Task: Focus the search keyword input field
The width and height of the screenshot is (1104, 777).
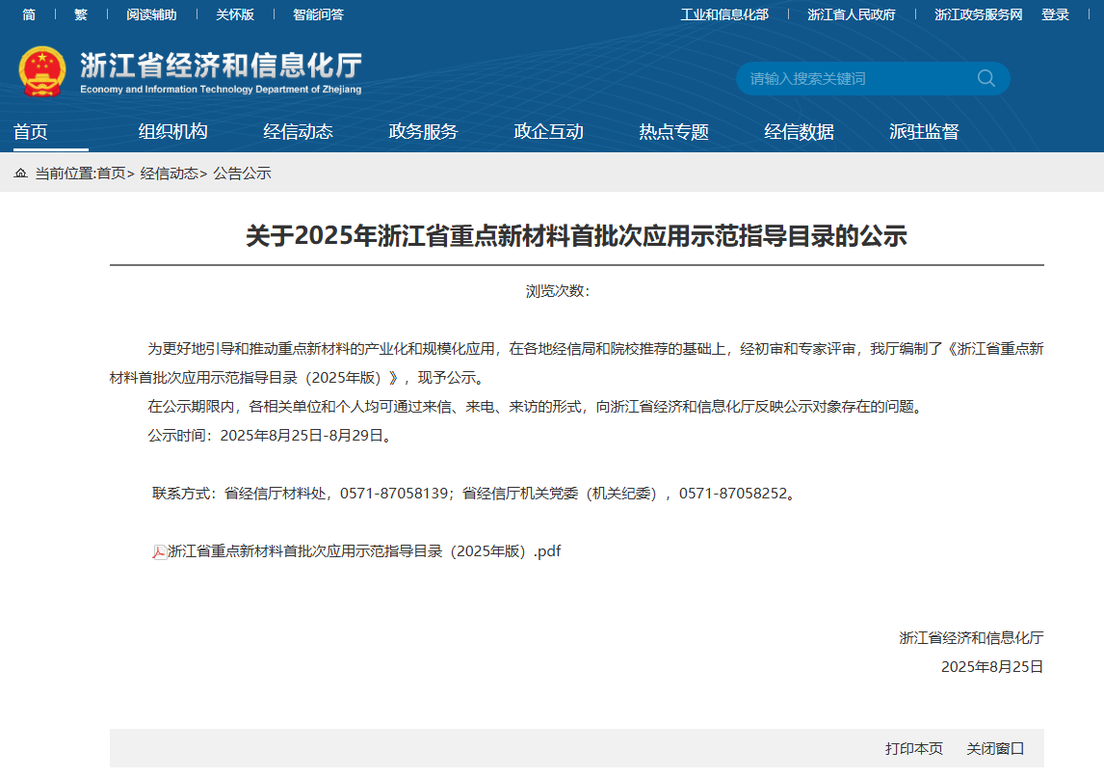Action: [853, 78]
